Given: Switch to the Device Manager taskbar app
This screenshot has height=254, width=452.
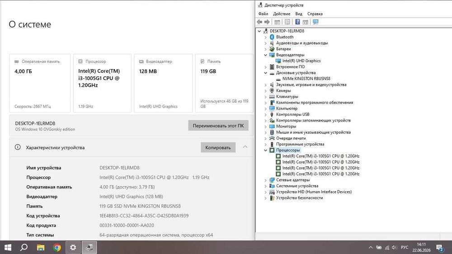Looking at the screenshot, I should [89, 247].
